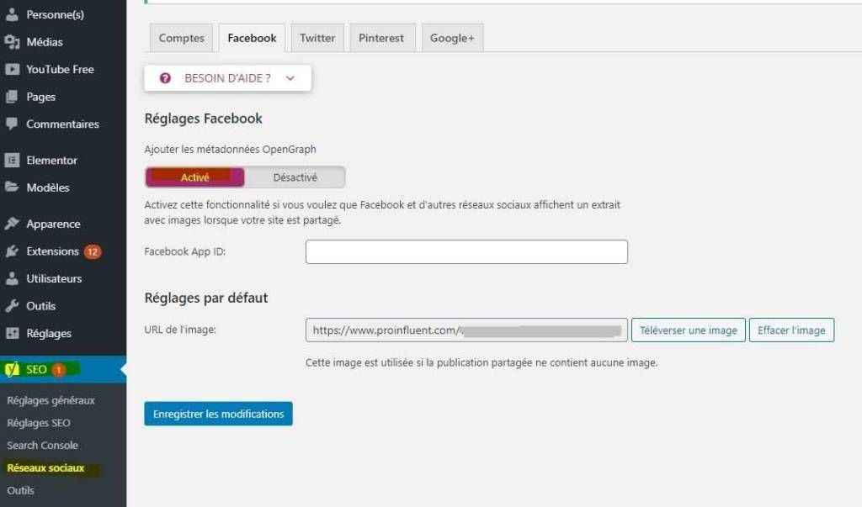
Task: Click the Apparence paintbrush icon
Action: (x=12, y=224)
